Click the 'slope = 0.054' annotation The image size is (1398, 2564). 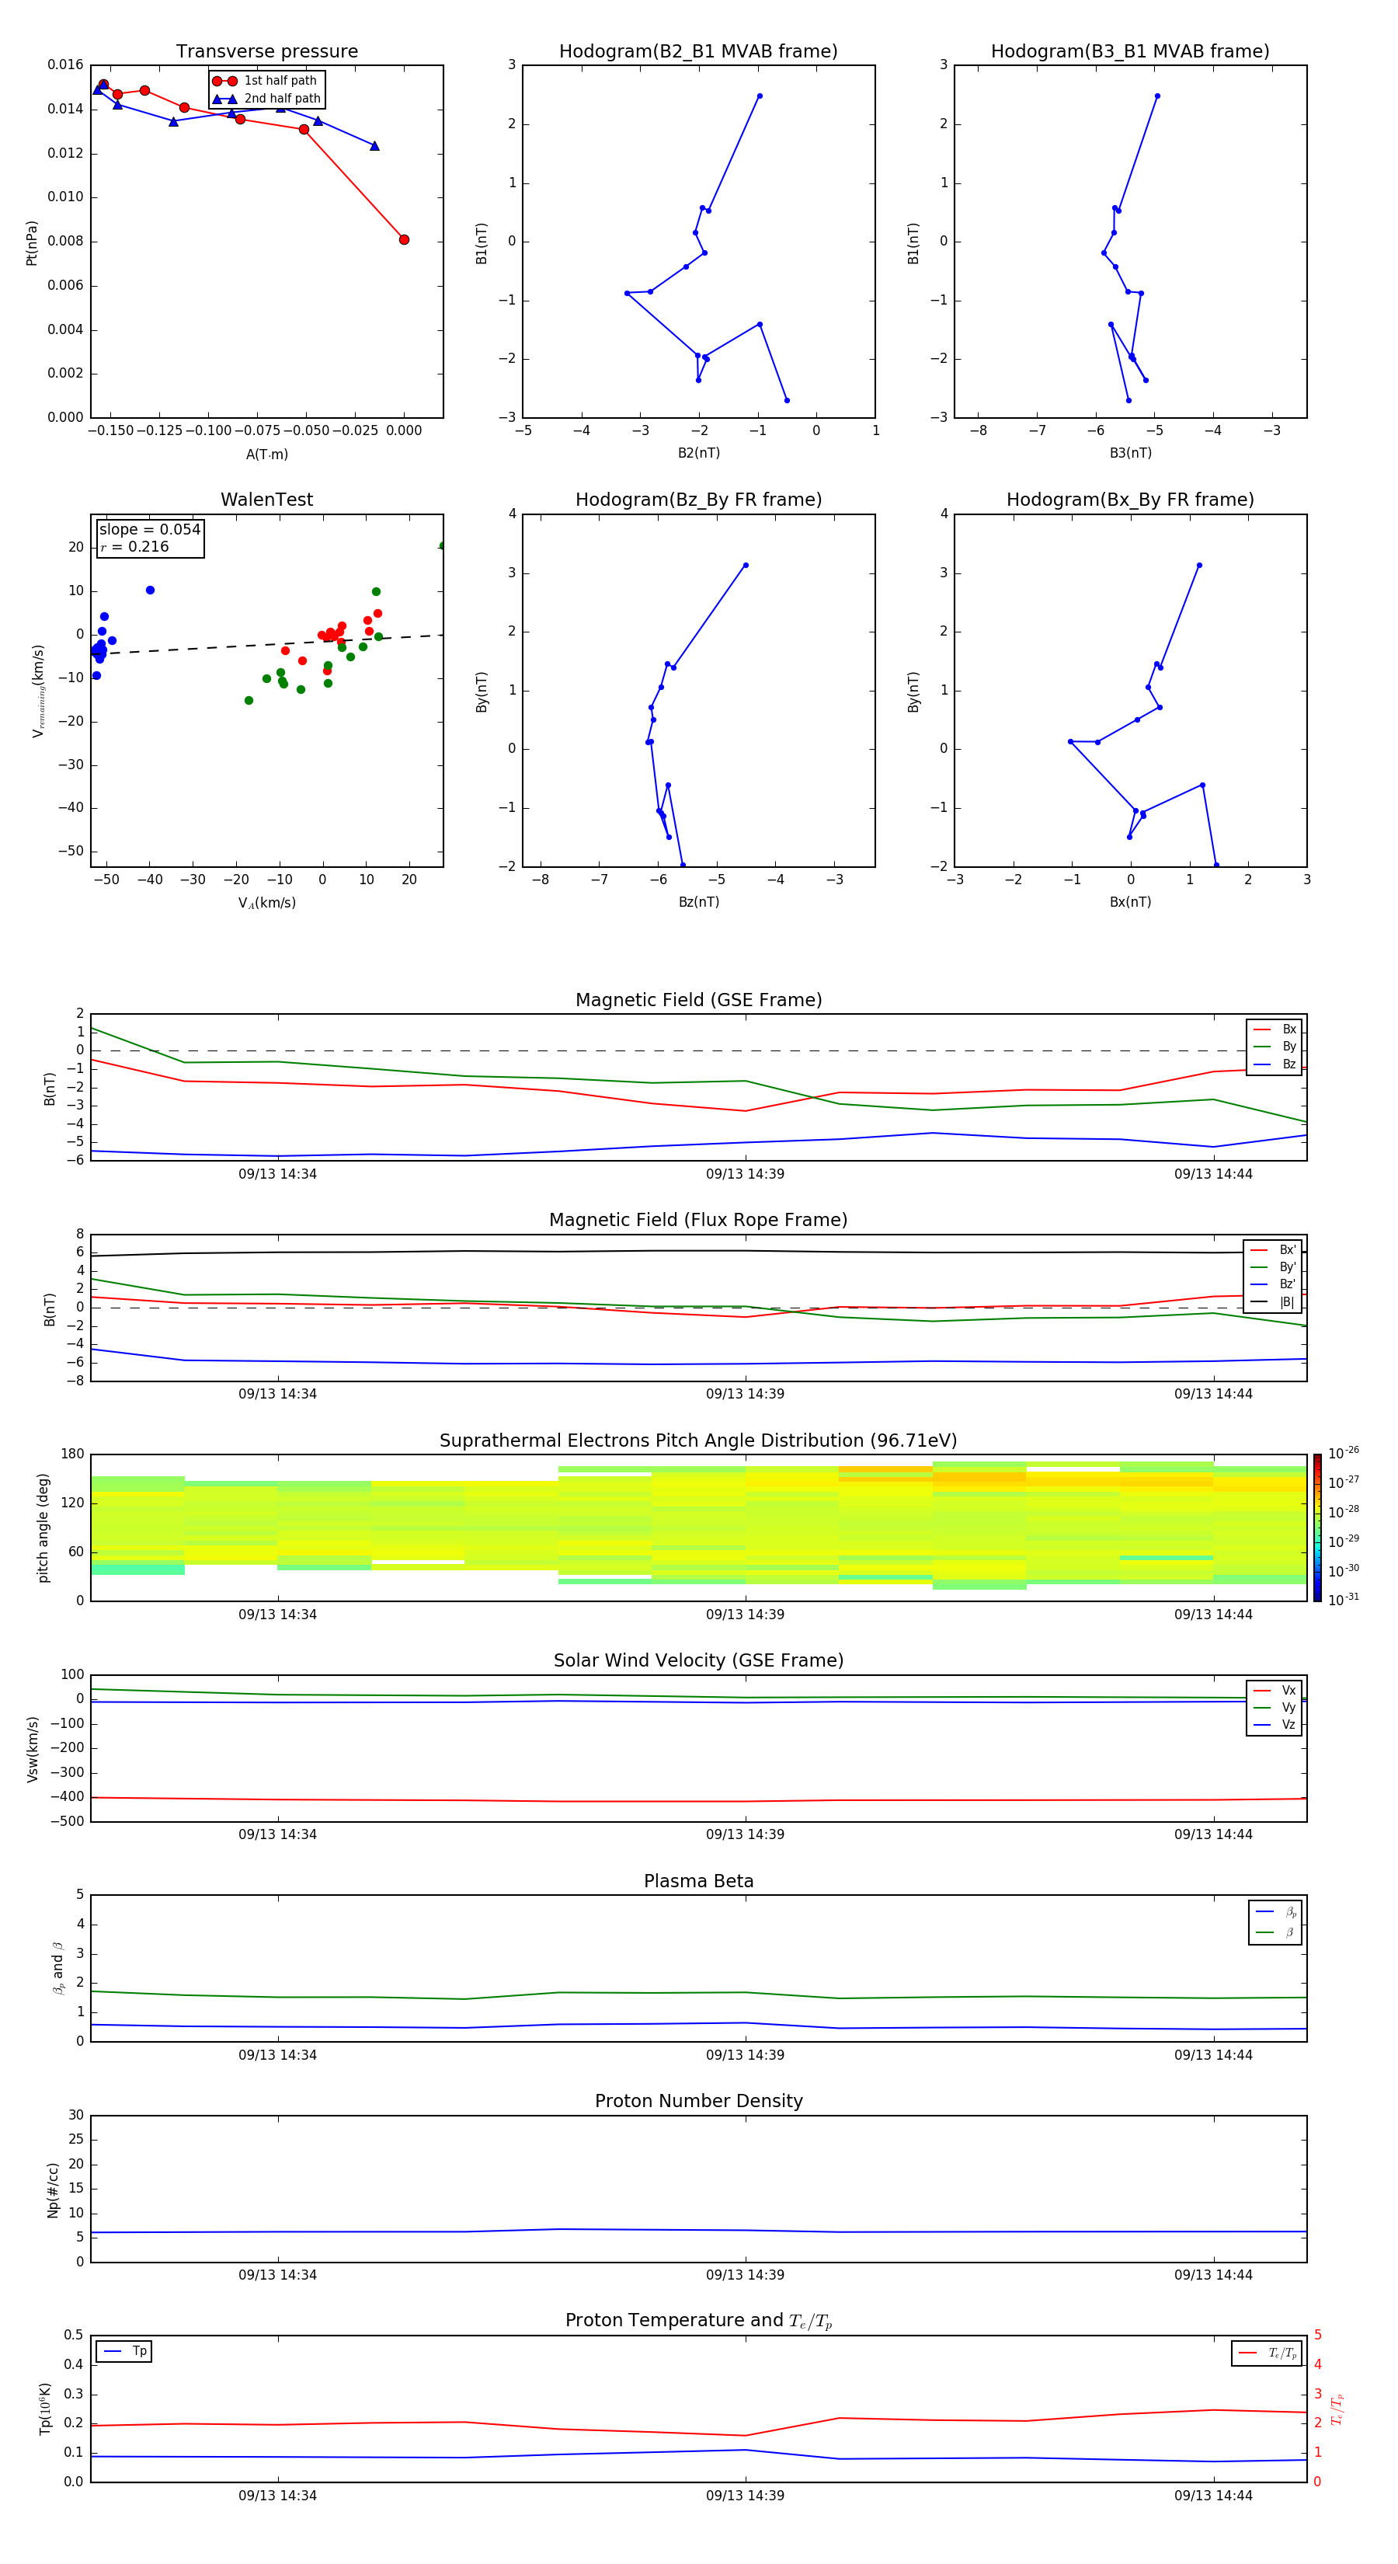click(149, 530)
